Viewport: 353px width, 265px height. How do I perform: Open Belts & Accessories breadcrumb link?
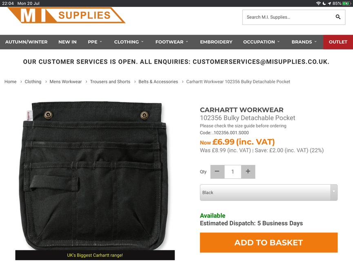tap(158, 82)
